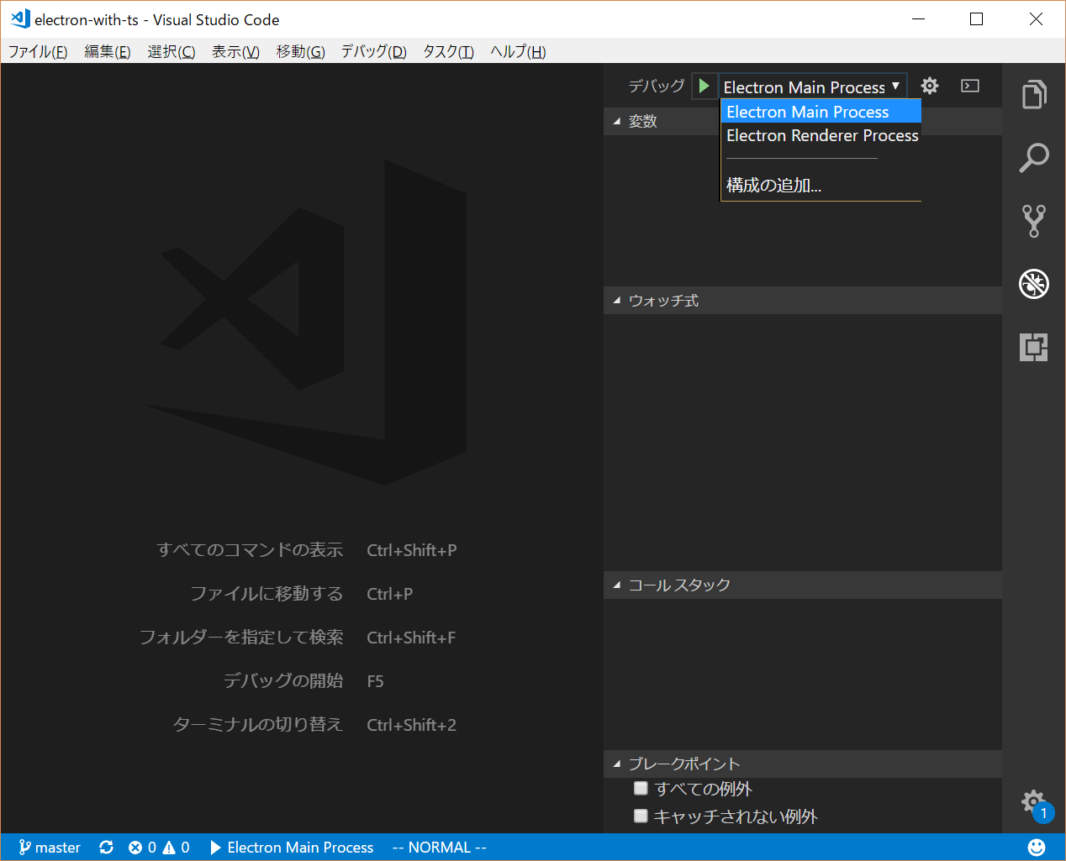Image resolution: width=1066 pixels, height=861 pixels.
Task: Open the 編集(E) menu
Action: pos(108,51)
